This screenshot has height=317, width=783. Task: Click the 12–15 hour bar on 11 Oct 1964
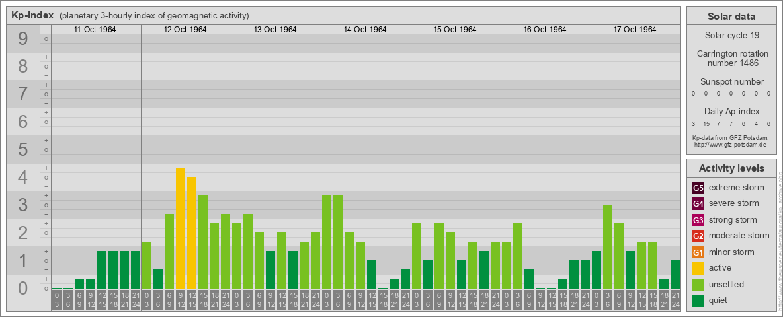point(102,269)
